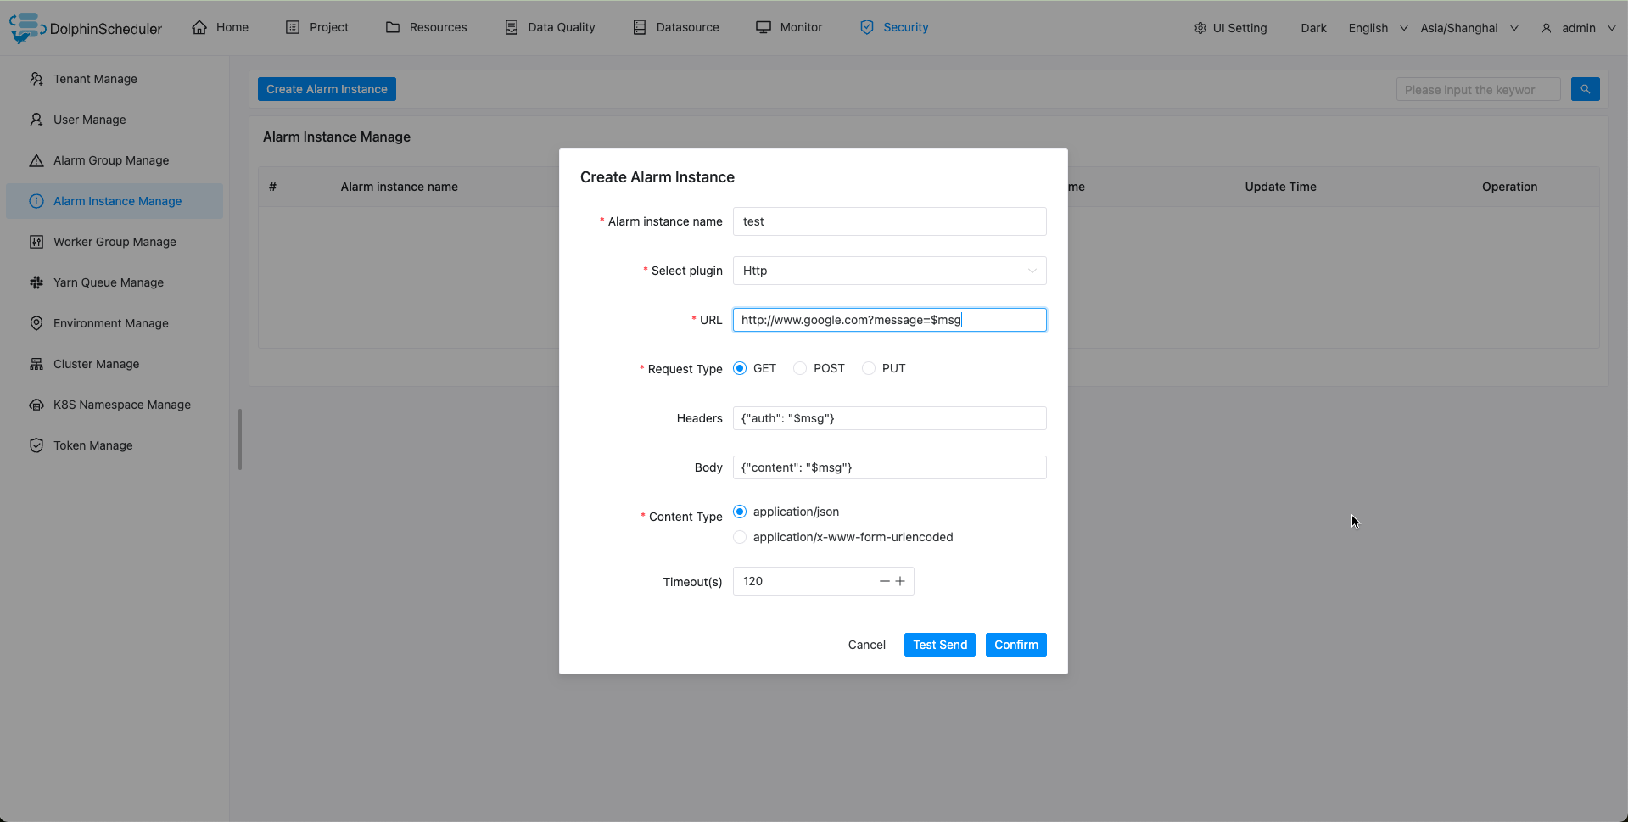Image resolution: width=1628 pixels, height=822 pixels.
Task: Click into the Headers input field
Action: pos(889,418)
